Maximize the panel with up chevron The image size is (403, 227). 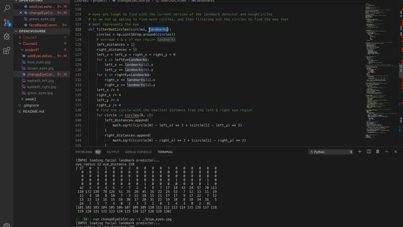(387, 151)
